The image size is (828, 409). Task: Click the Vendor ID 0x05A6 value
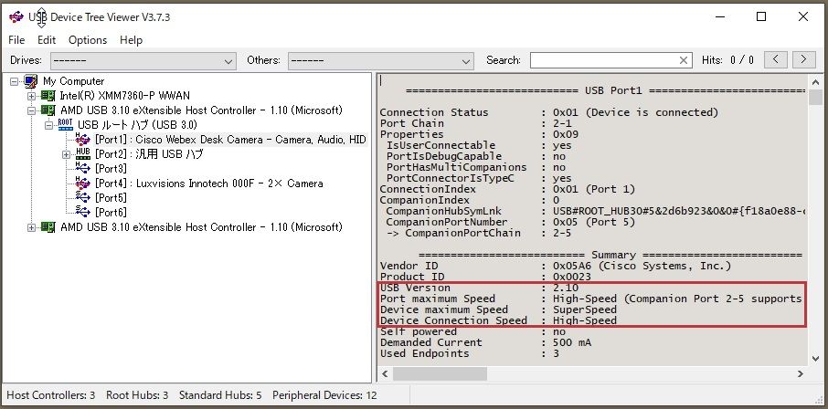[x=642, y=266]
